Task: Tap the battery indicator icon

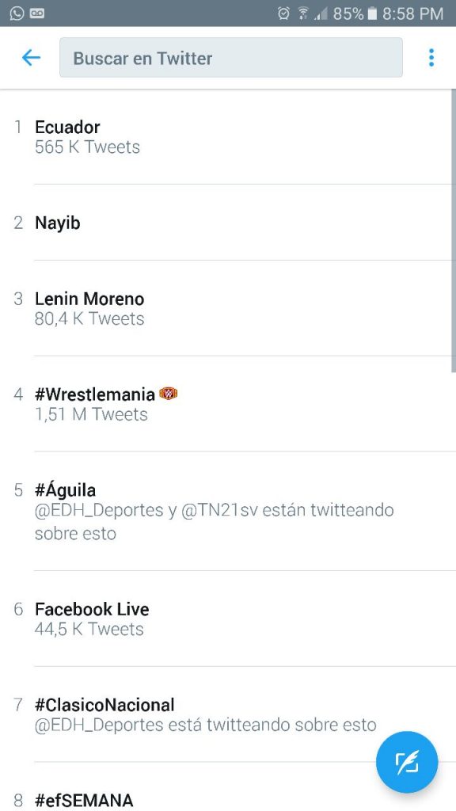Action: [372, 13]
